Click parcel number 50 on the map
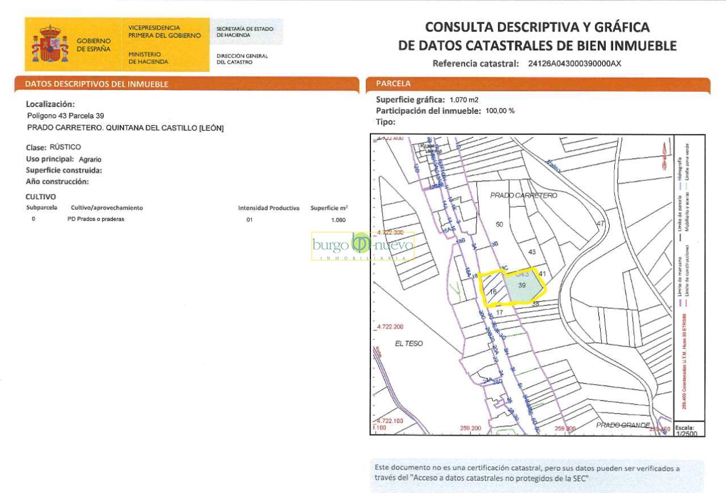Screen dimensions: 726x493 (x=499, y=224)
